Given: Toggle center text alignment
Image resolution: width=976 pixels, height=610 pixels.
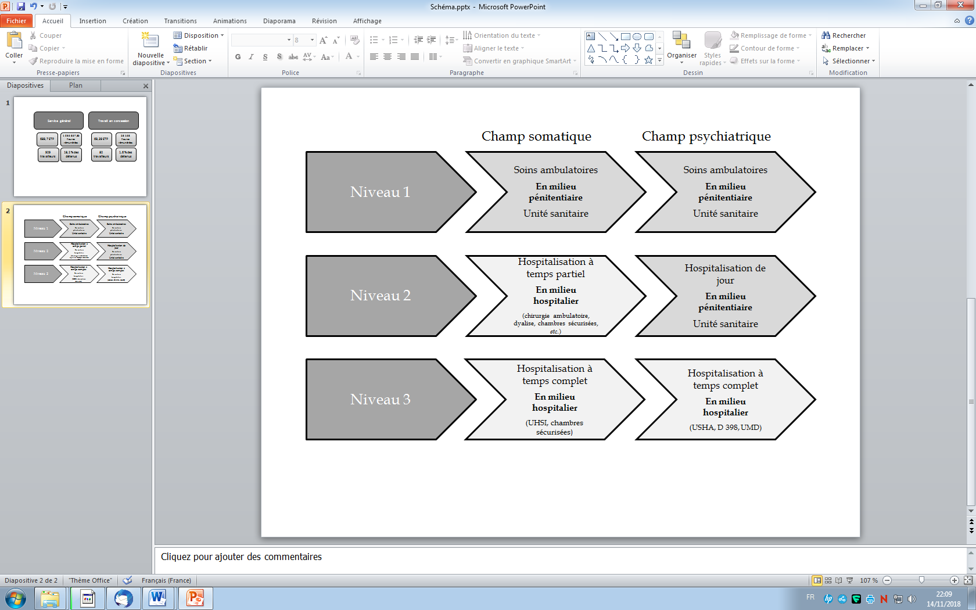Looking at the screenshot, I should (x=387, y=57).
